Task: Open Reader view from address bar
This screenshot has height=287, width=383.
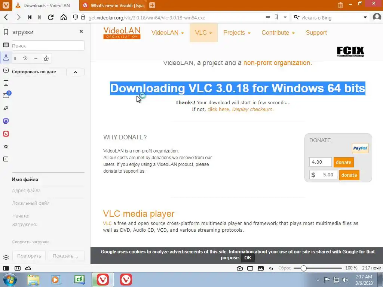Action: [x=268, y=17]
